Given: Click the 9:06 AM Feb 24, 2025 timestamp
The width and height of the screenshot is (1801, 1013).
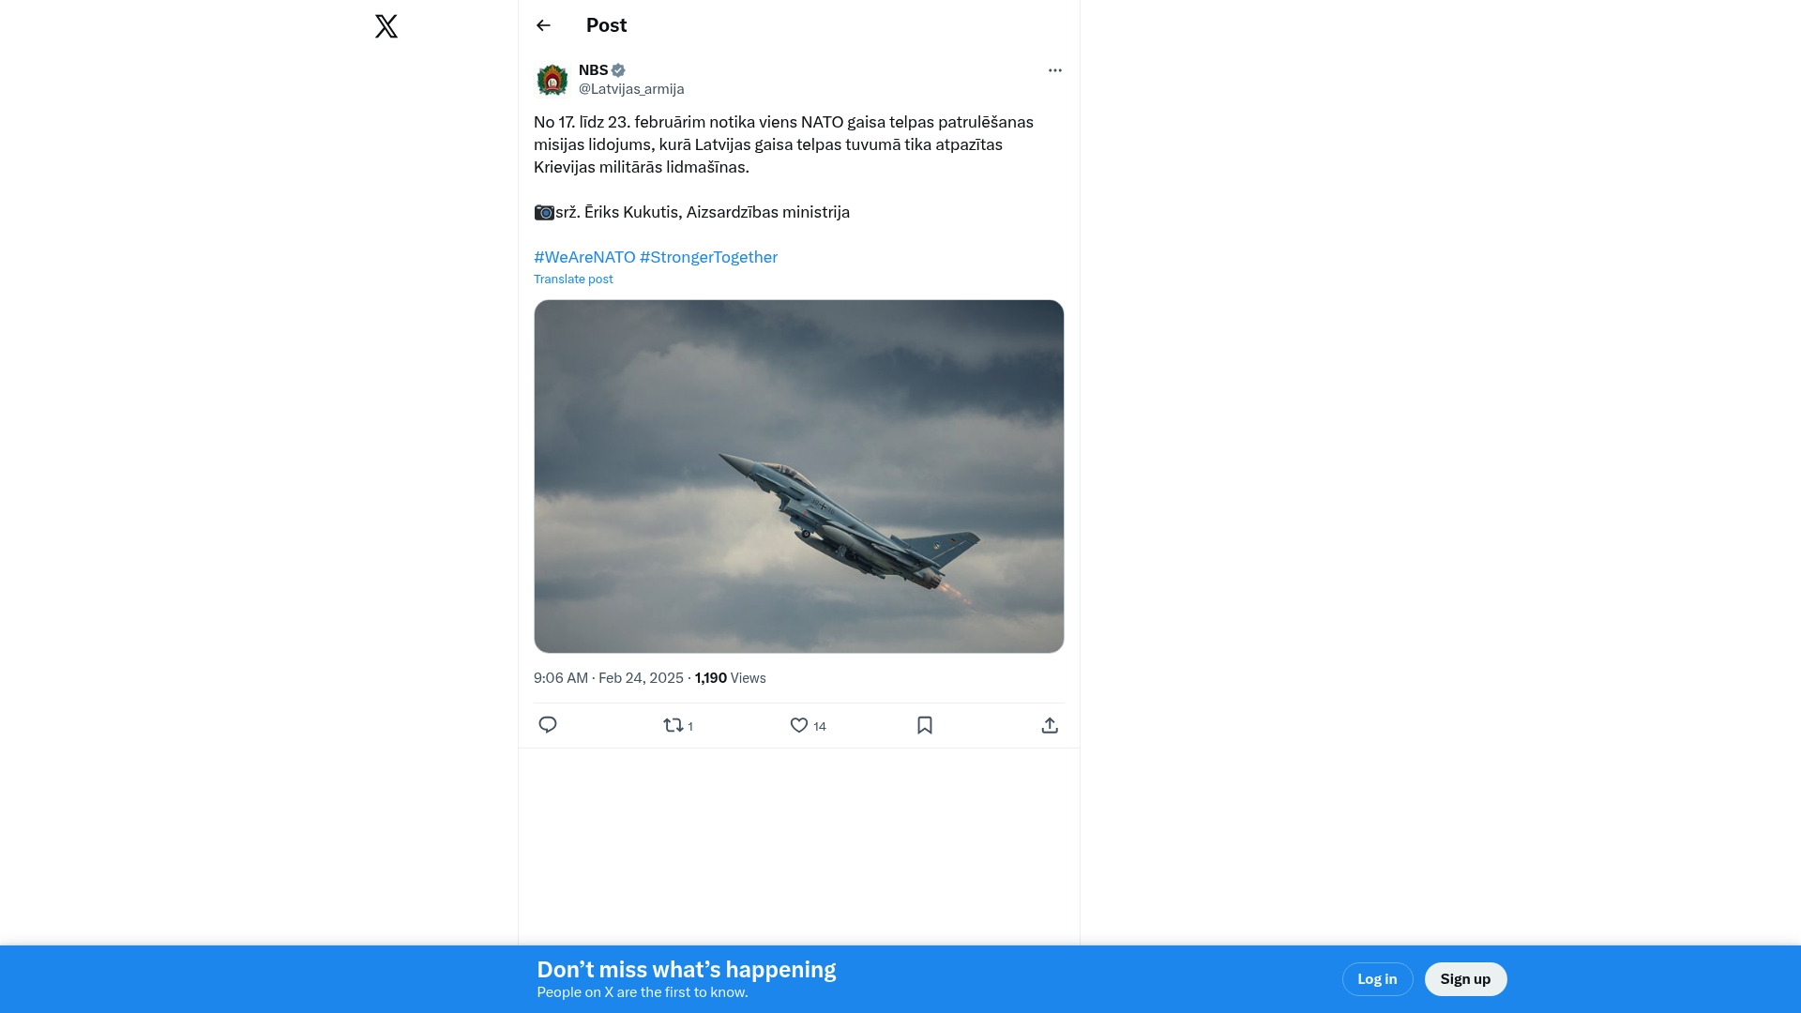Looking at the screenshot, I should [609, 678].
